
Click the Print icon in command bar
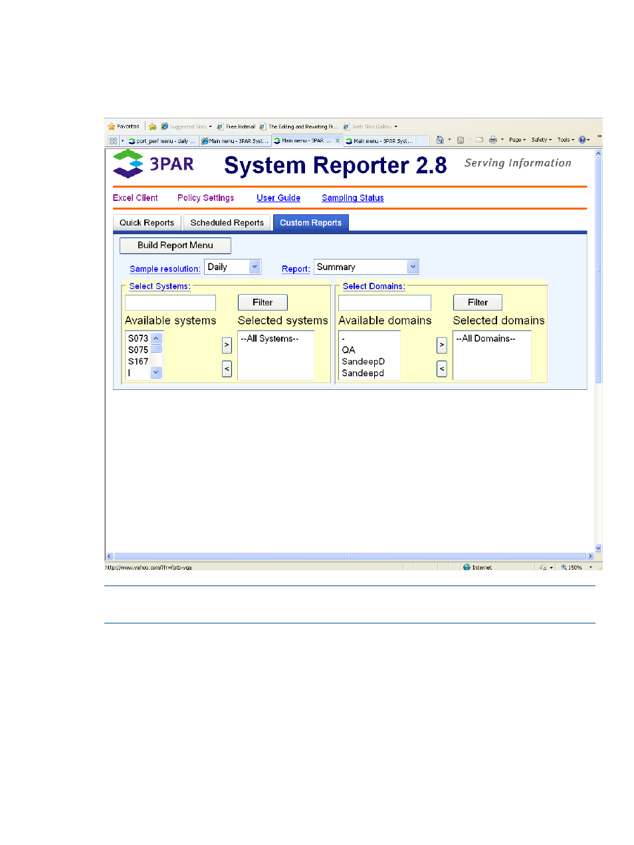[493, 140]
